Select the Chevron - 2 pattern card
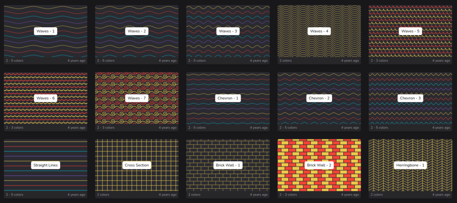The height and width of the screenshot is (203, 457). tap(319, 98)
